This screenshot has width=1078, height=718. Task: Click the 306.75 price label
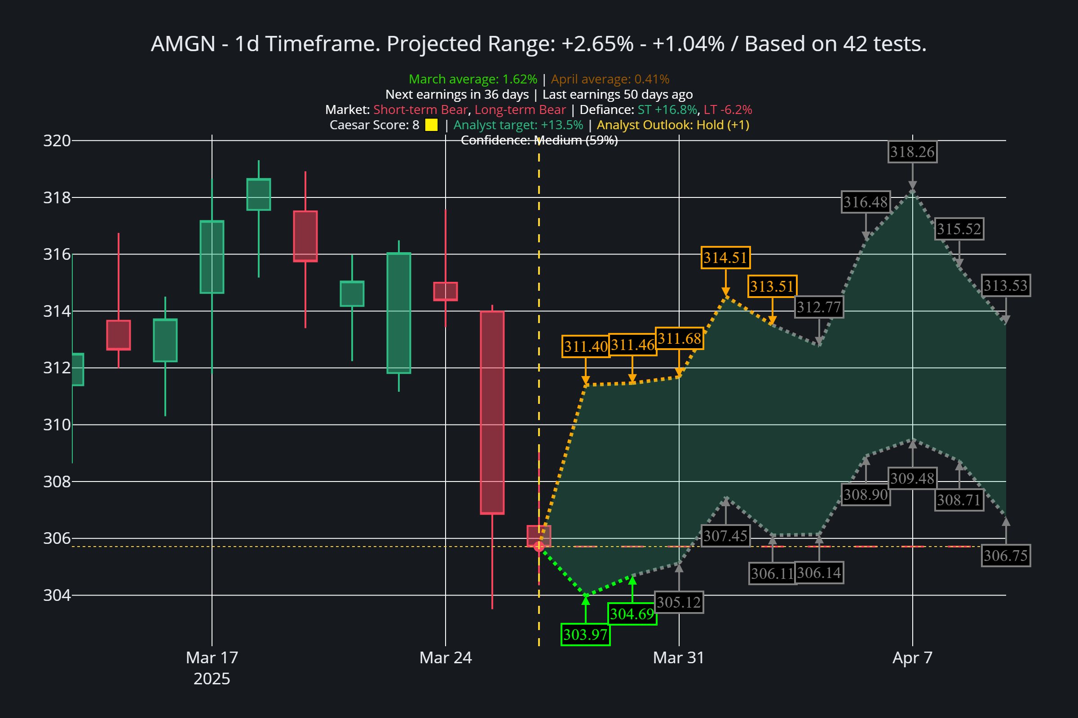pos(1006,556)
